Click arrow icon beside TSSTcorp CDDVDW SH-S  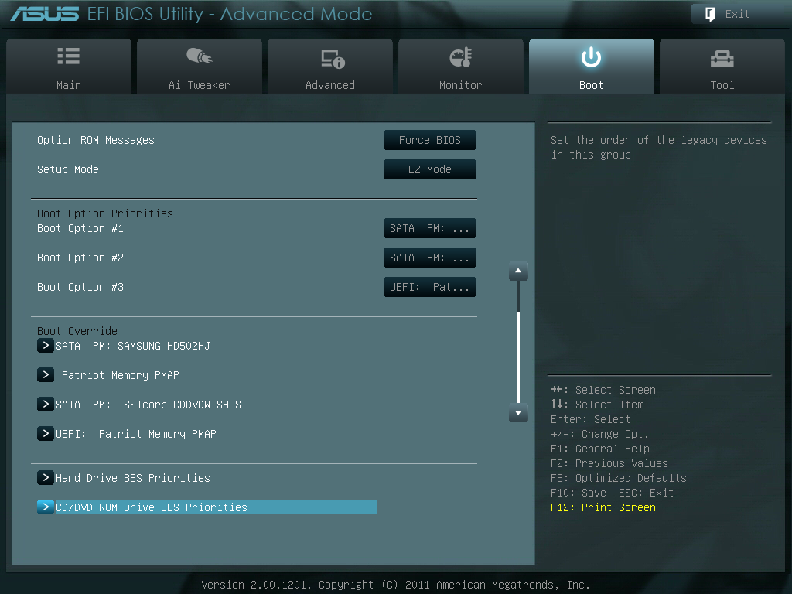click(x=46, y=404)
